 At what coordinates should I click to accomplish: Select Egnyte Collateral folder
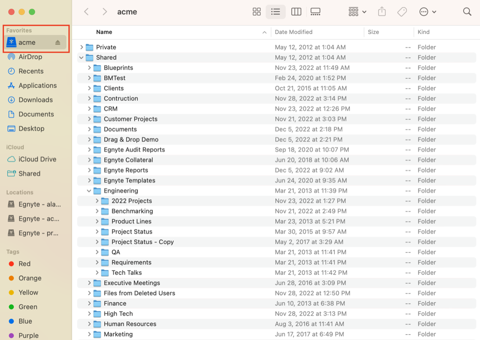coord(277,160)
